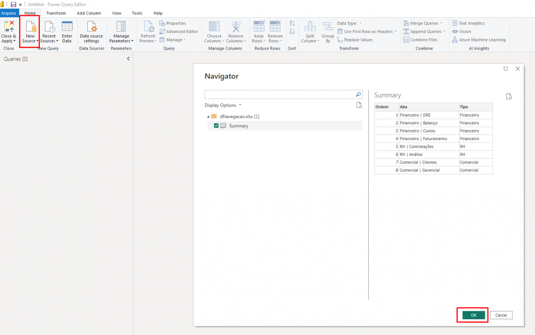Uncheck the Summary table checkbox
This screenshot has width=535, height=335.
[216, 126]
